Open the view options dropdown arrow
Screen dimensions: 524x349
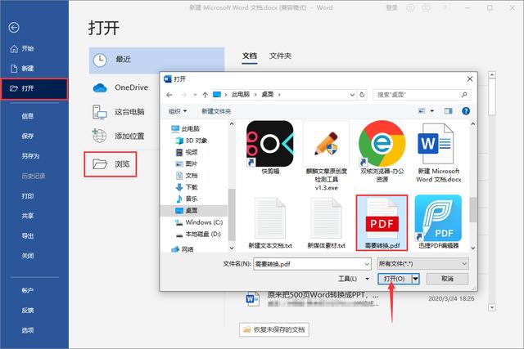click(432, 111)
